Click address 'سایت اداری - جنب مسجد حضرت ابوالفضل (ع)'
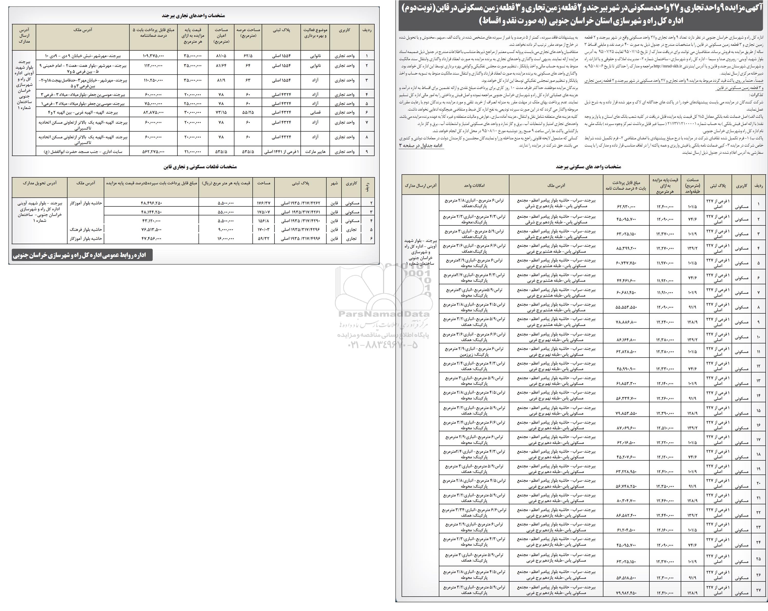768x611 pixels. click(x=83, y=152)
